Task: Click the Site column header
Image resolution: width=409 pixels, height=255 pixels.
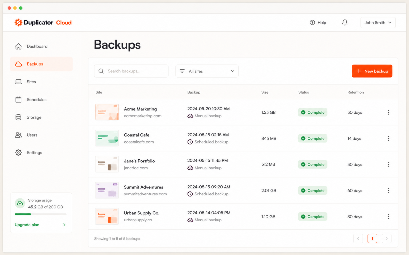Action: (99, 92)
